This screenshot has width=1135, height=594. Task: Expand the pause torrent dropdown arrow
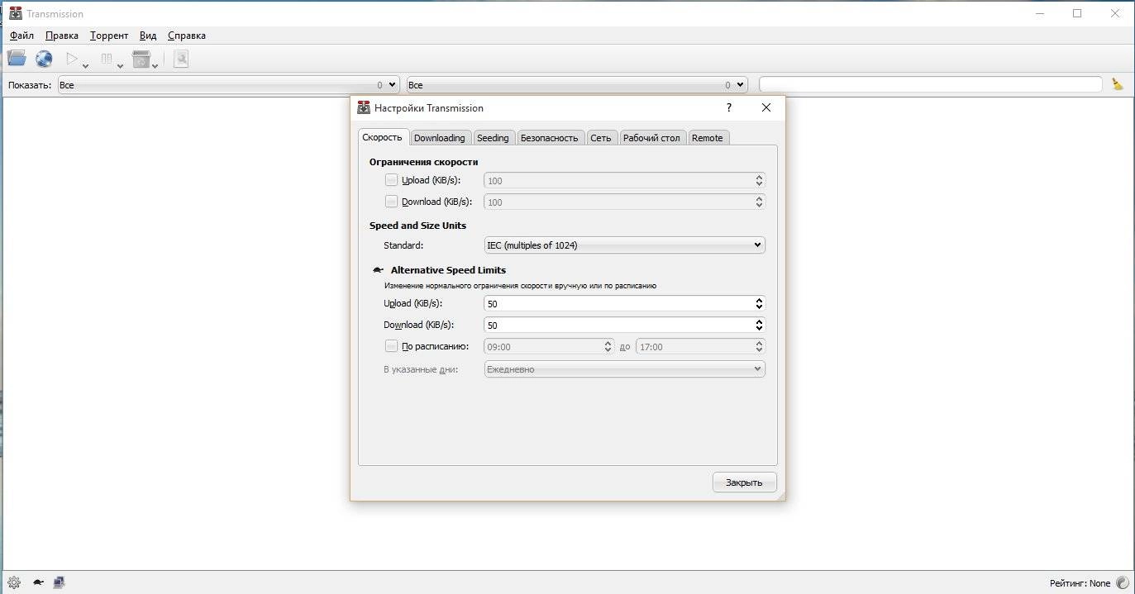[120, 64]
